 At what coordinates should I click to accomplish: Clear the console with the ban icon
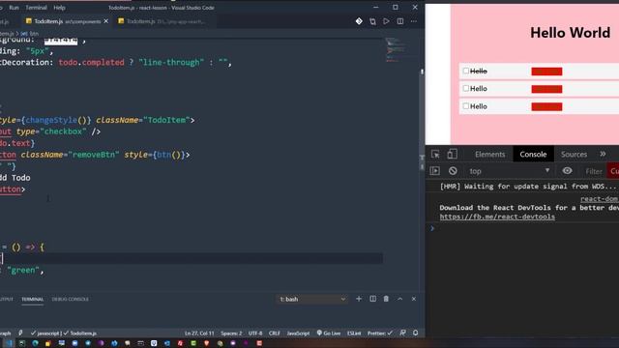(453, 171)
